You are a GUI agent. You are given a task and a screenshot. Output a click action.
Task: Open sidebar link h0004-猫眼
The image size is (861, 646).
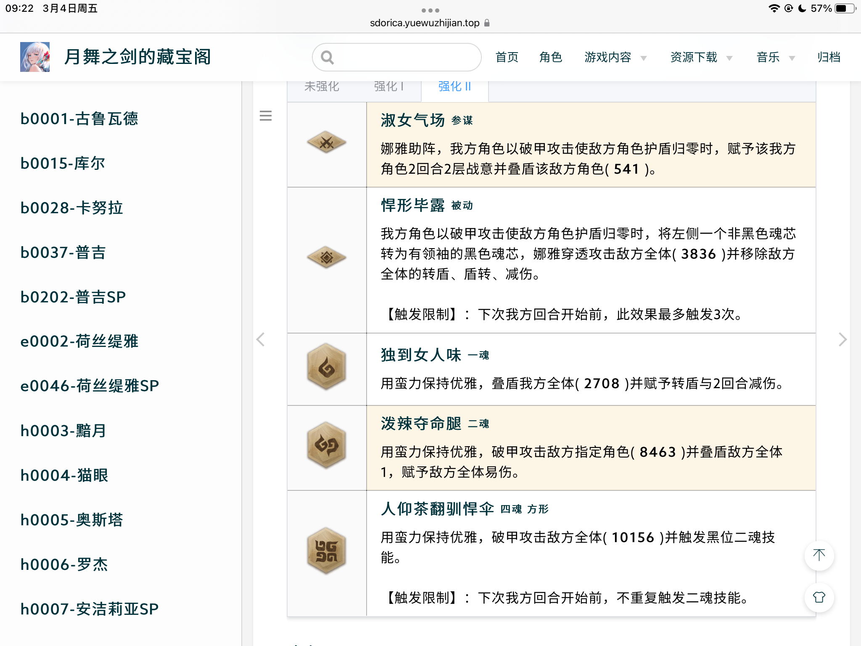(64, 475)
